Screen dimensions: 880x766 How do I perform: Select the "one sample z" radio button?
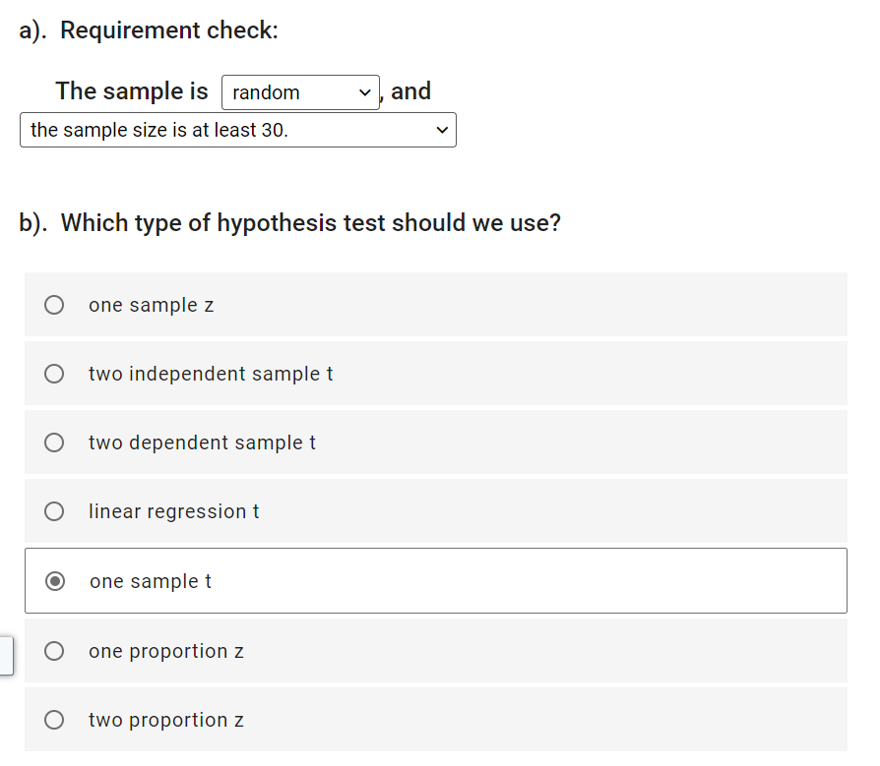pos(55,305)
